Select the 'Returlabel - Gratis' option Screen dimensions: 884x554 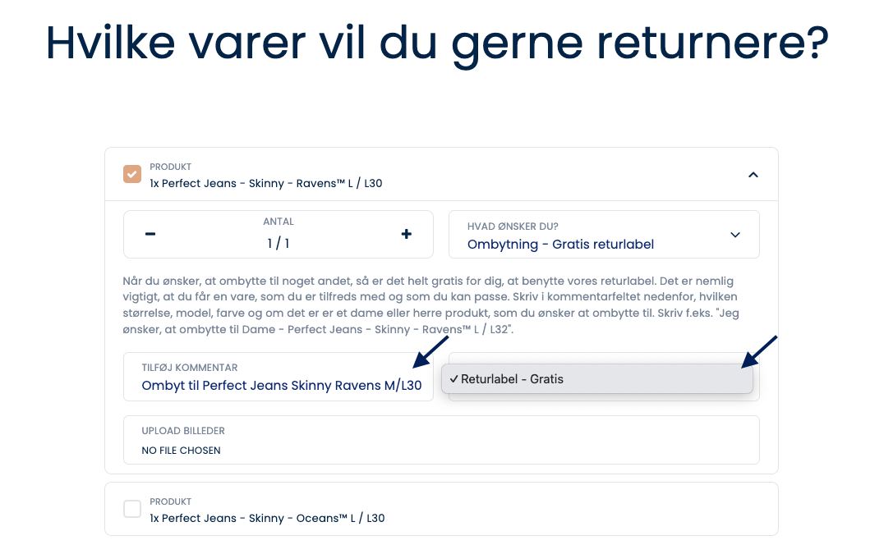click(x=512, y=379)
